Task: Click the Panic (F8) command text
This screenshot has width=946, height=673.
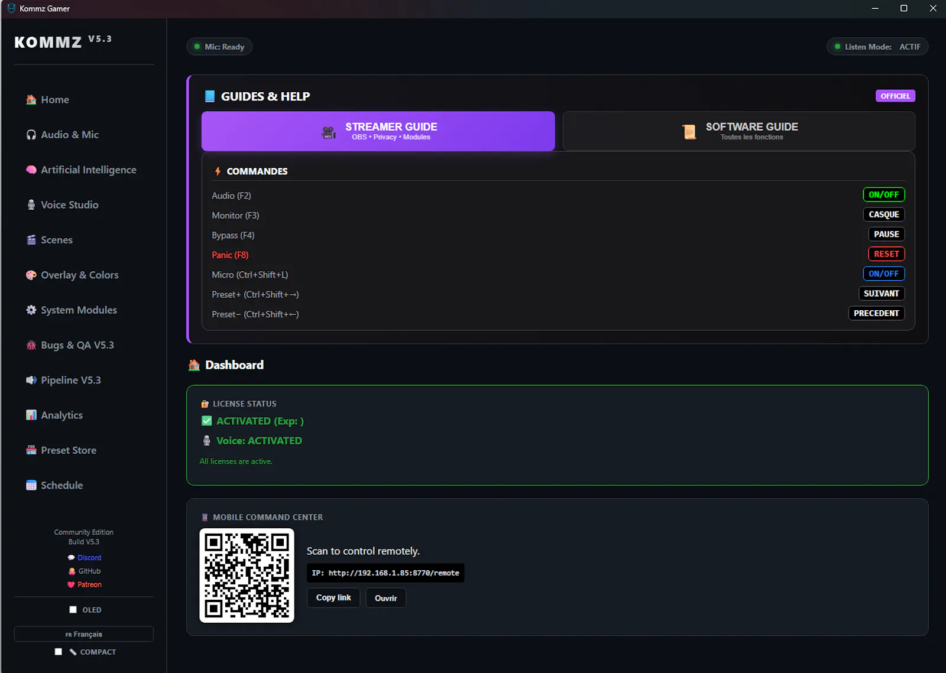Action: [230, 255]
